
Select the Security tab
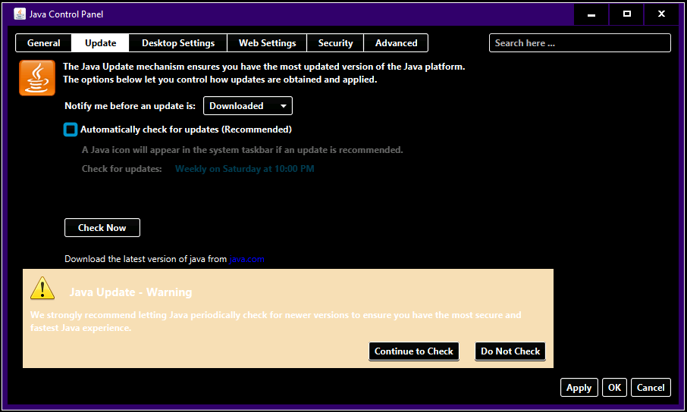pyautogui.click(x=335, y=43)
